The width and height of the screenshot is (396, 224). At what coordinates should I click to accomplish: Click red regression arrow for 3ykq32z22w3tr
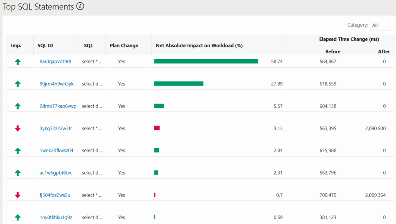point(17,128)
